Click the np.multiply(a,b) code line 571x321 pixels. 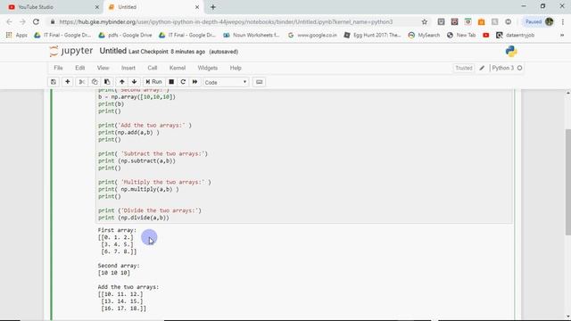click(x=138, y=189)
